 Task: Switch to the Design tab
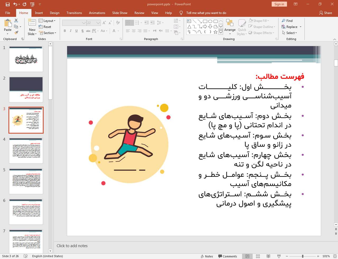coord(54,13)
